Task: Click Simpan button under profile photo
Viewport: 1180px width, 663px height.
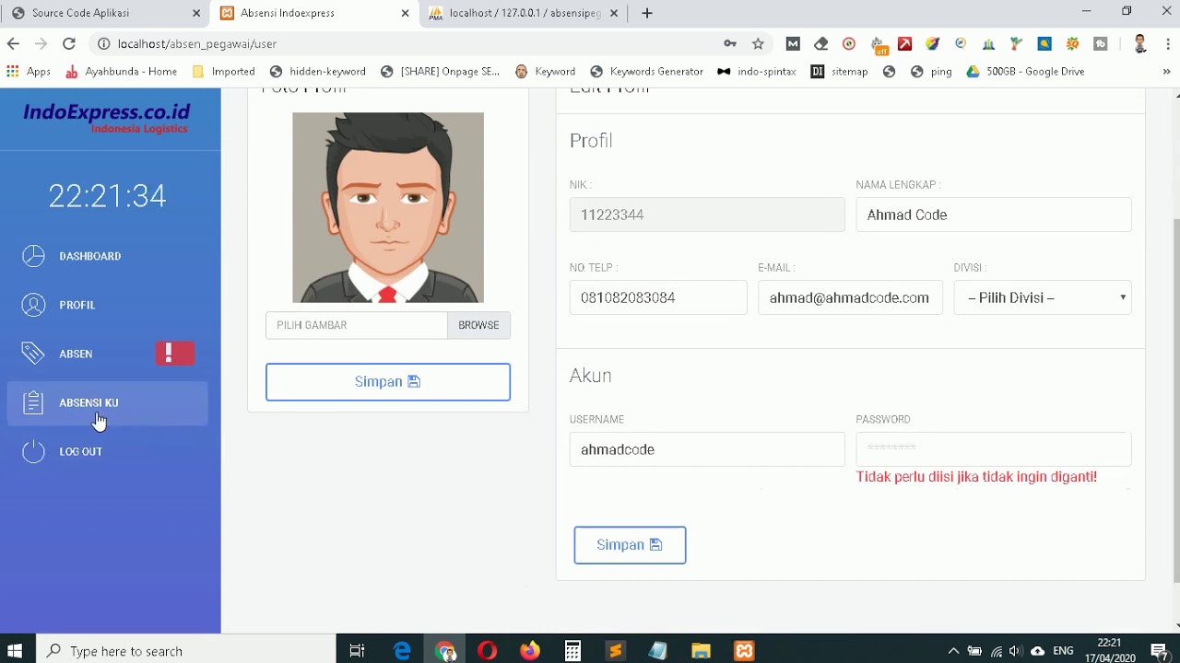Action: [x=387, y=382]
